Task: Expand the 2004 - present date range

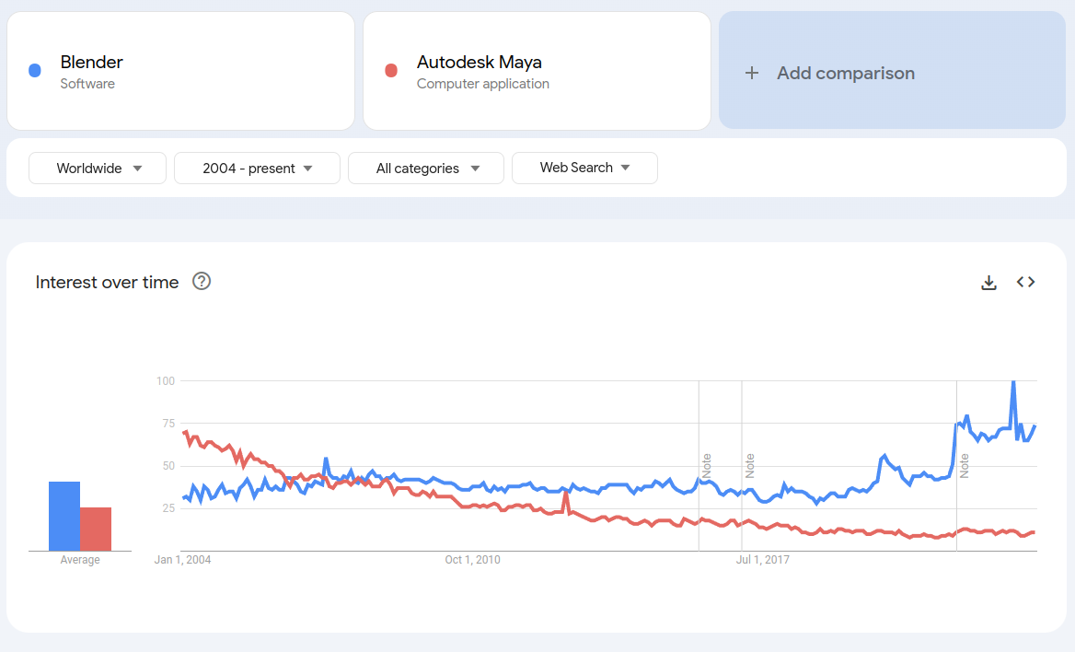Action: 257,169
